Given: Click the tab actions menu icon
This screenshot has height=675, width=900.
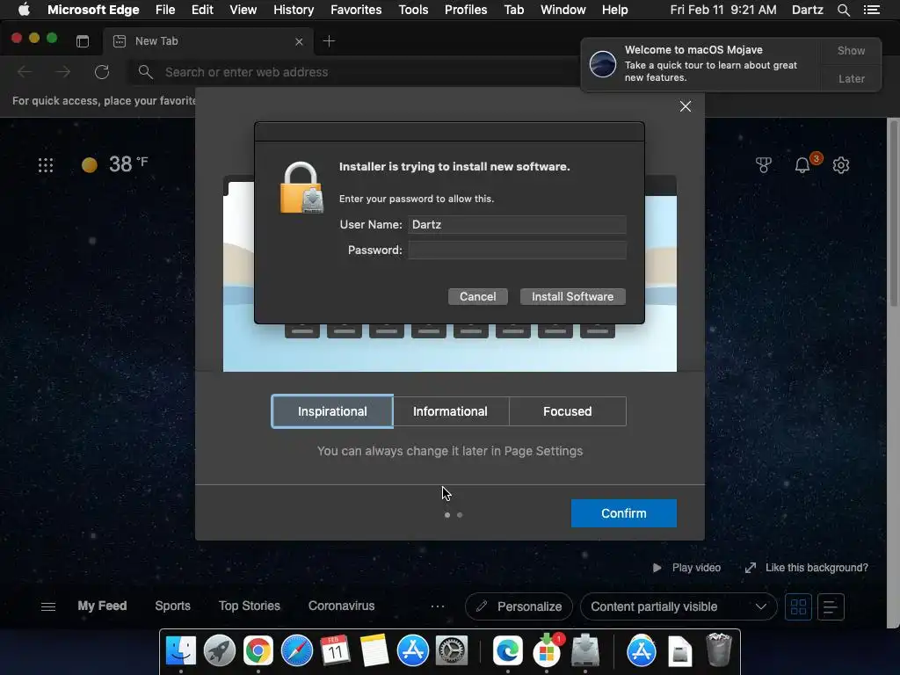Looking at the screenshot, I should tap(83, 40).
